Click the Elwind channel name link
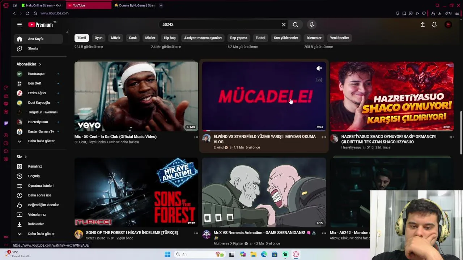This screenshot has width=463, height=260. point(218,147)
